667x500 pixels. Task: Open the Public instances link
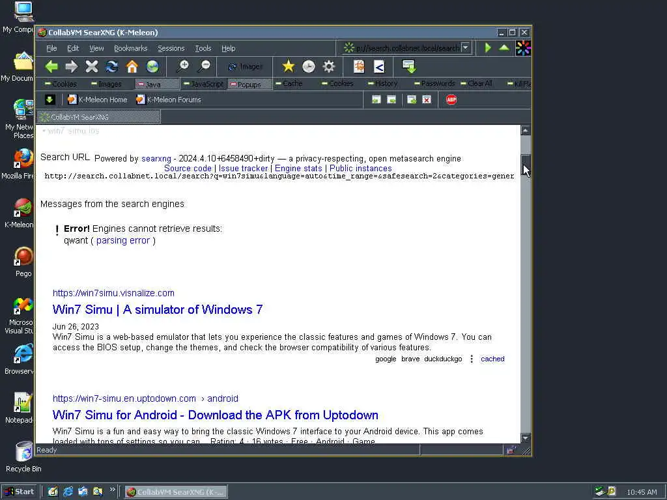pos(360,169)
